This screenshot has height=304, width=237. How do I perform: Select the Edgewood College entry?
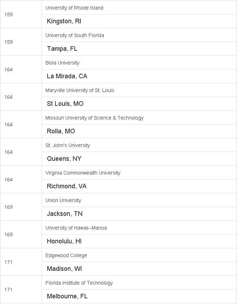66,256
